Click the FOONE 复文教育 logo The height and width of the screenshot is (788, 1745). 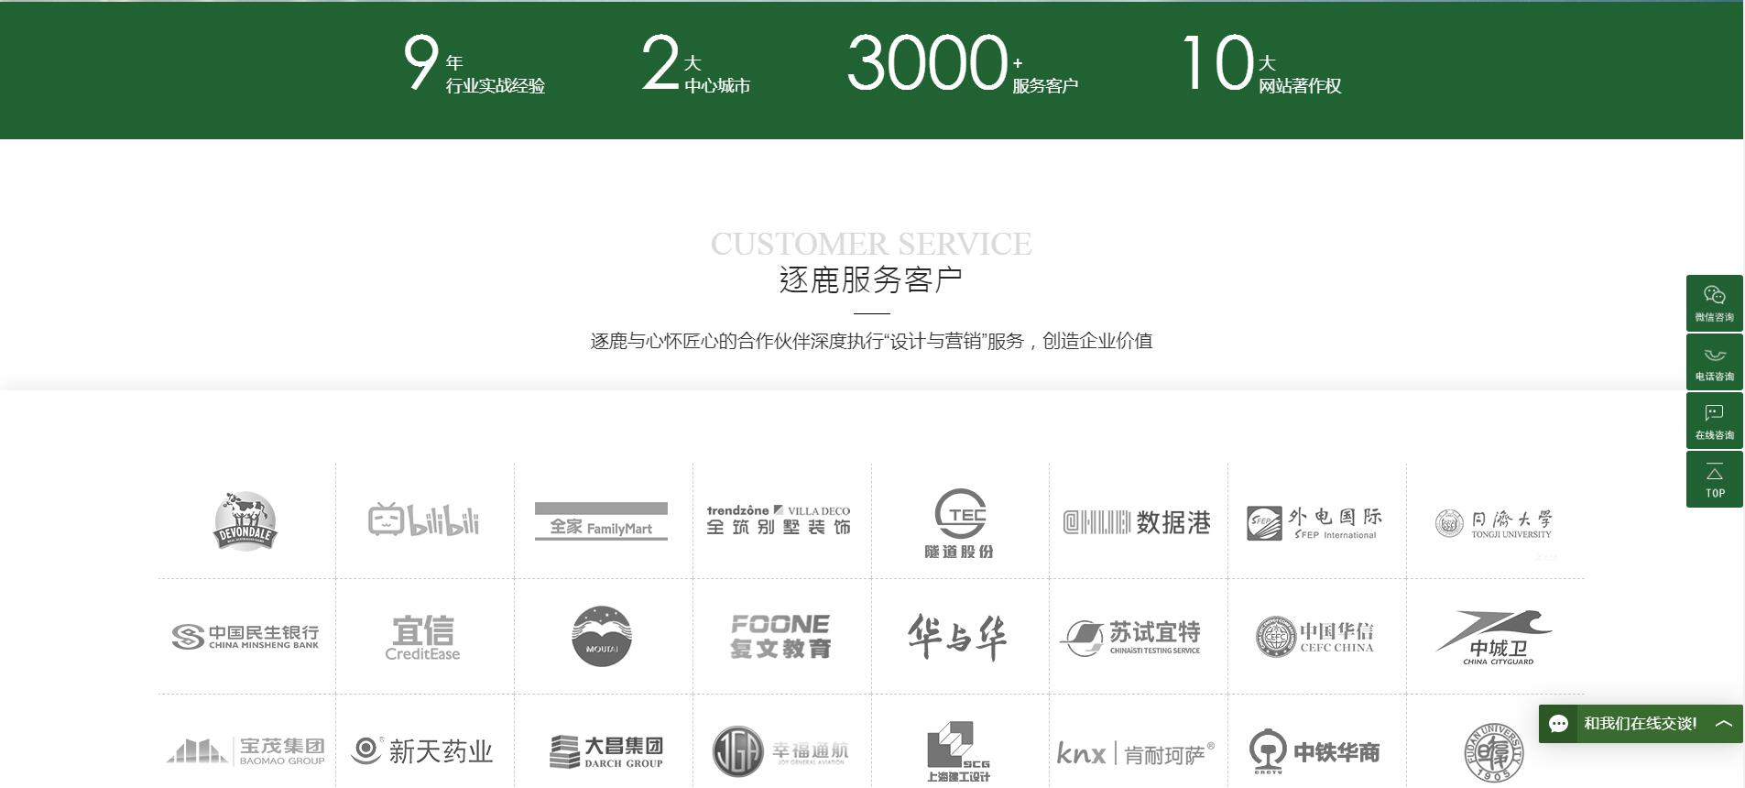click(x=780, y=637)
